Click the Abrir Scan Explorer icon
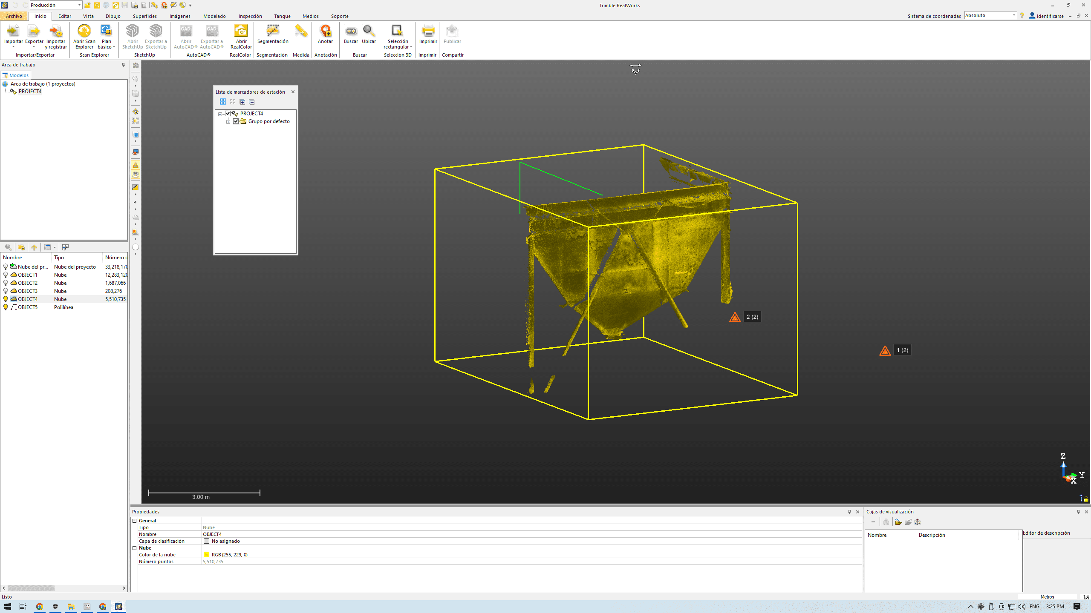The height and width of the screenshot is (613, 1091). pos(84,31)
